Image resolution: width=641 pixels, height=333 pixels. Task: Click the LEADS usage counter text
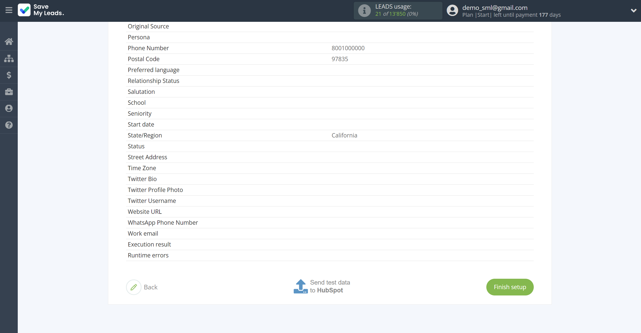[x=397, y=14]
